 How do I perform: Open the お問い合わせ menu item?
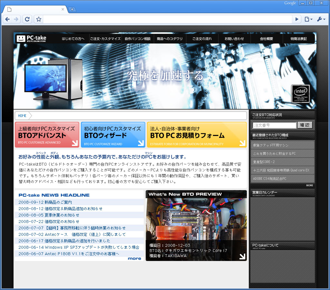pos(234,39)
